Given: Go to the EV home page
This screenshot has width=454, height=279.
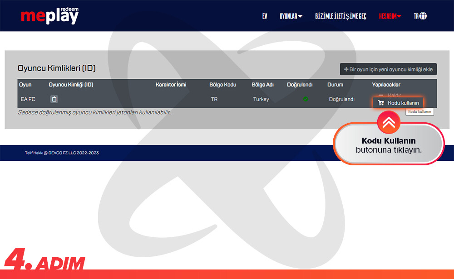Looking at the screenshot, I should (x=265, y=16).
